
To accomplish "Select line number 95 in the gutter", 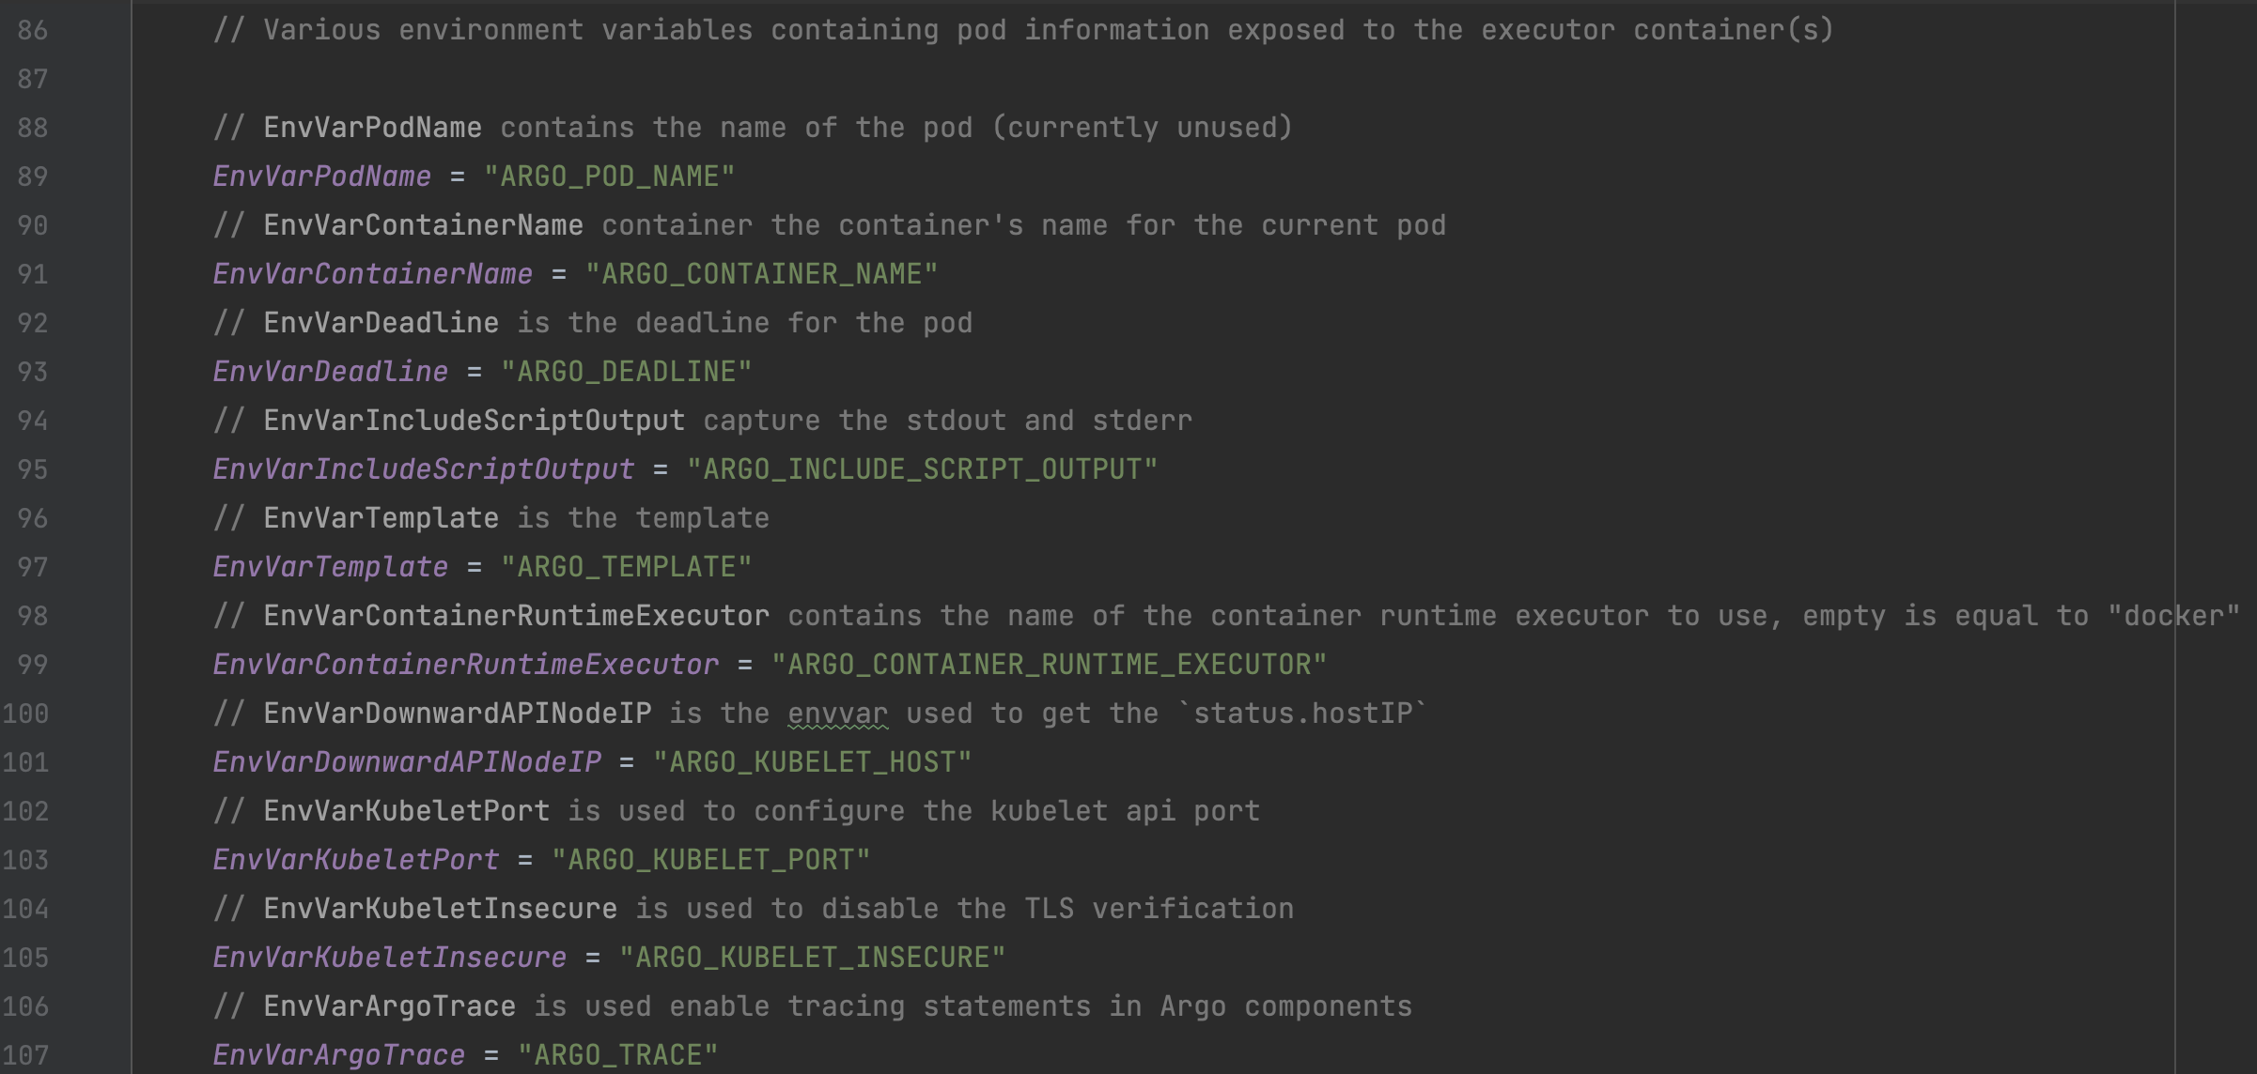I will tap(33, 469).
